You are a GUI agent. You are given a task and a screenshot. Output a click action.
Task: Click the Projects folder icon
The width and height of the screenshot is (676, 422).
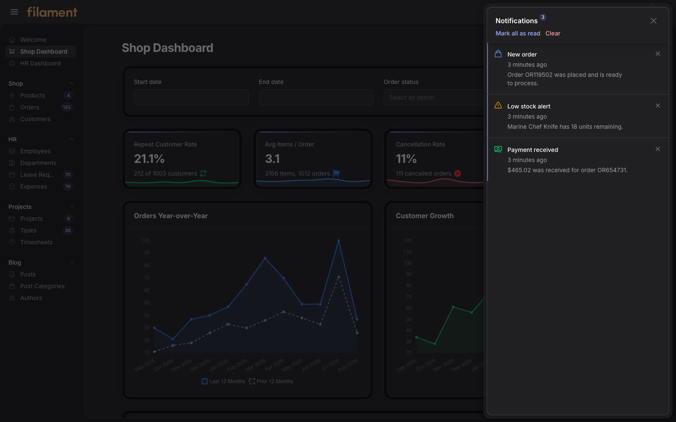pos(12,219)
